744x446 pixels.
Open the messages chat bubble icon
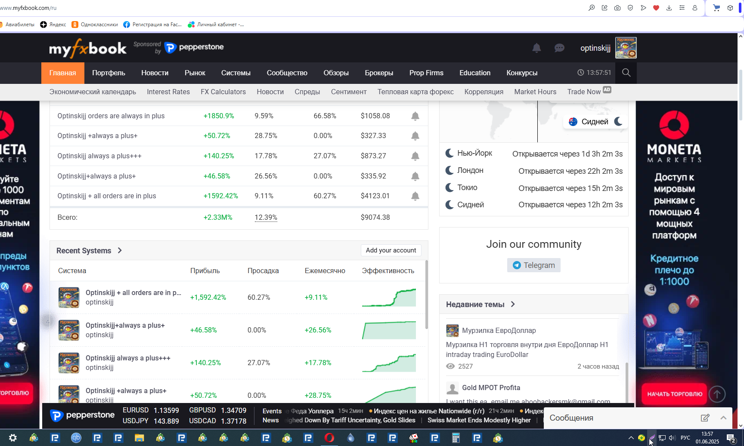tap(559, 48)
